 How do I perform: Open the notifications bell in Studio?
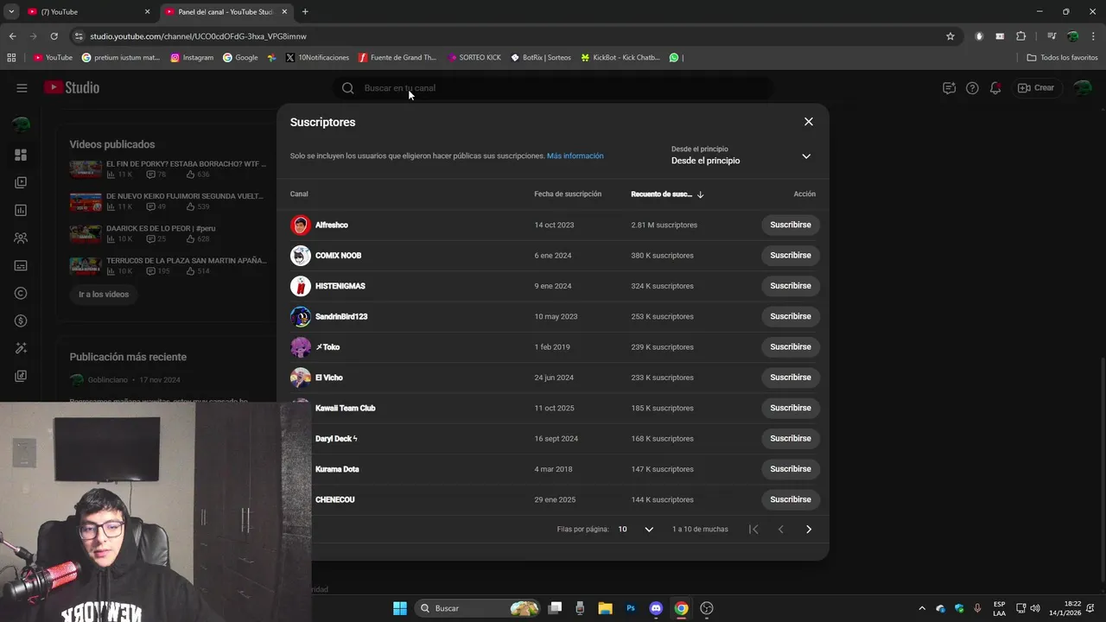995,88
